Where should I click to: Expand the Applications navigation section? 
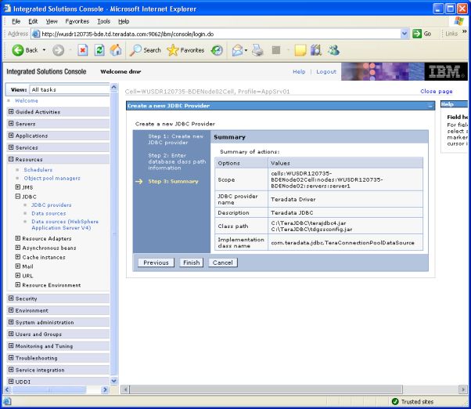(x=11, y=136)
